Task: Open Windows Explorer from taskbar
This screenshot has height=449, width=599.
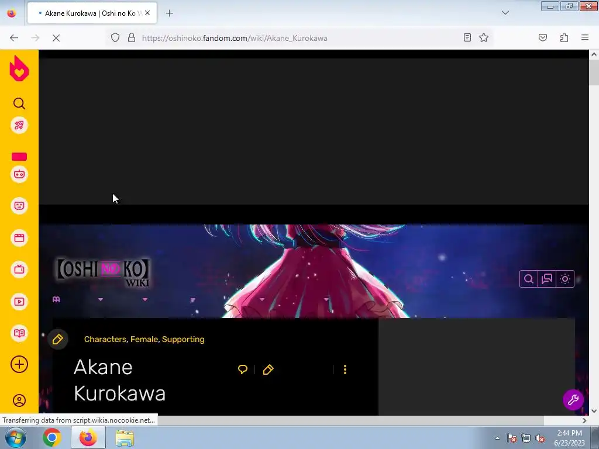Action: coord(125,438)
